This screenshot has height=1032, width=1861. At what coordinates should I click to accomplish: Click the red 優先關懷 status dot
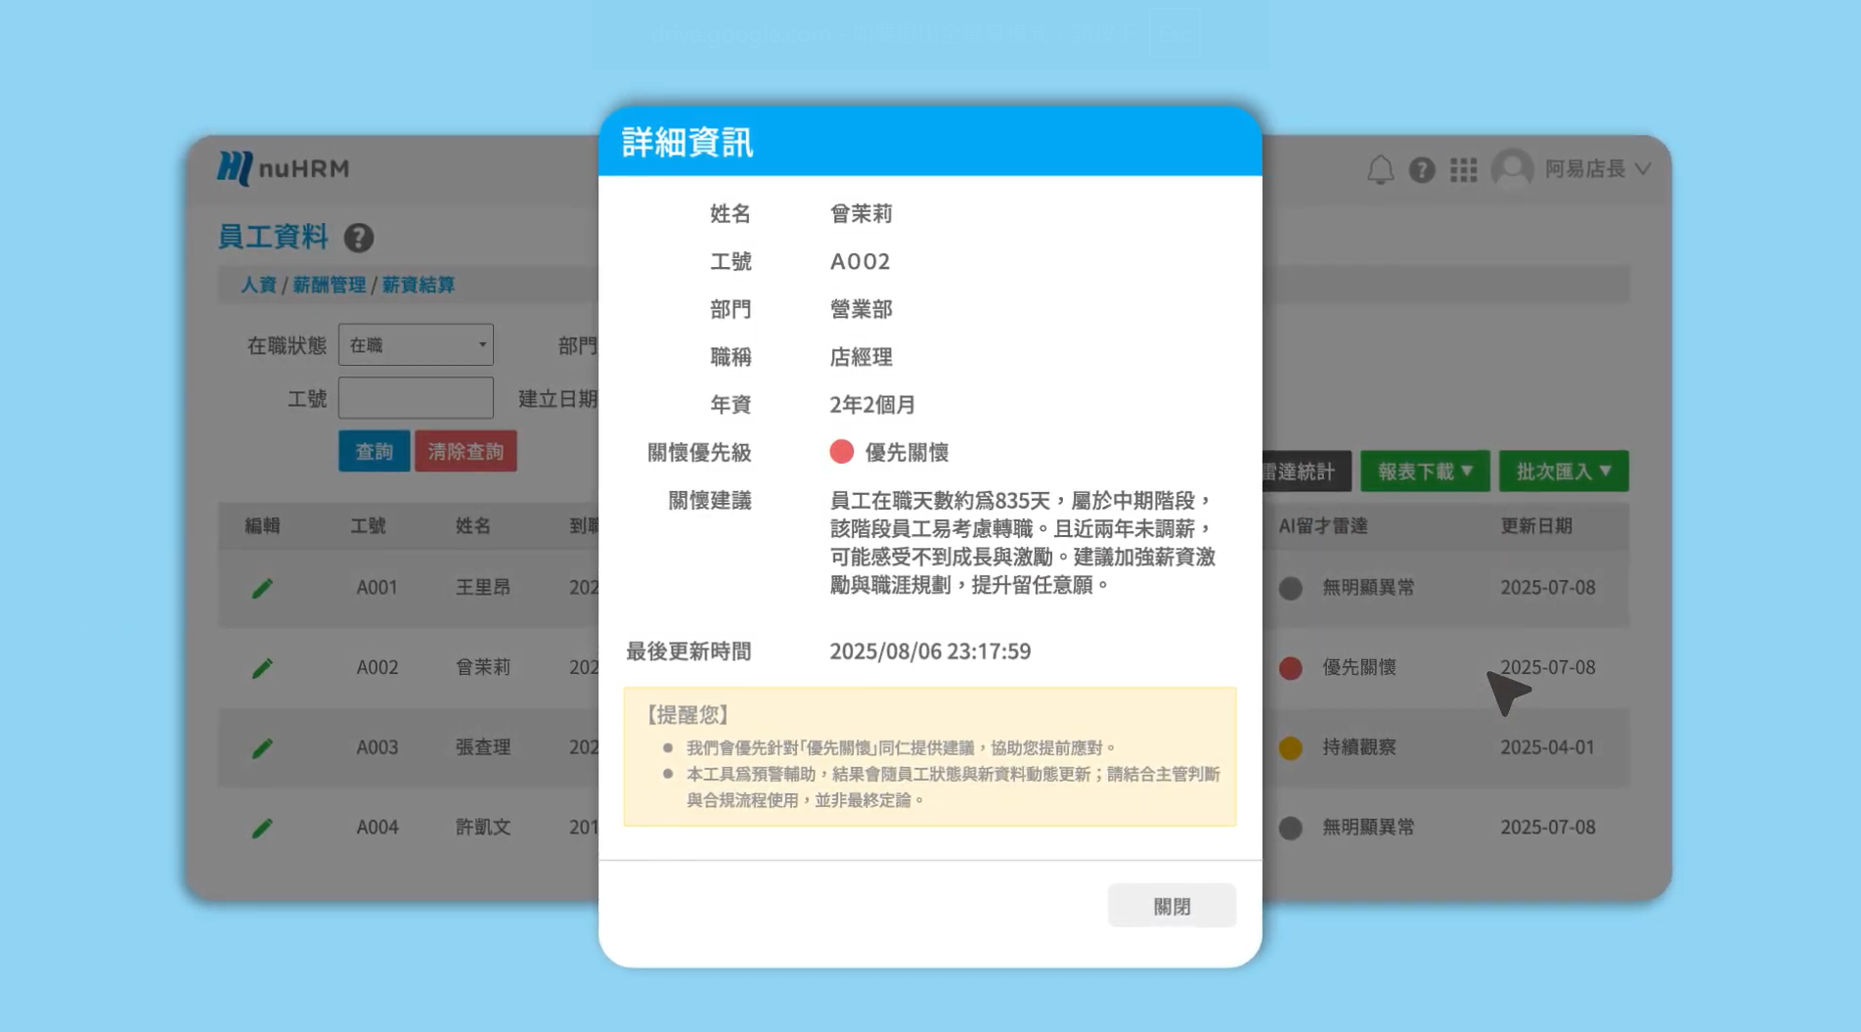842,451
